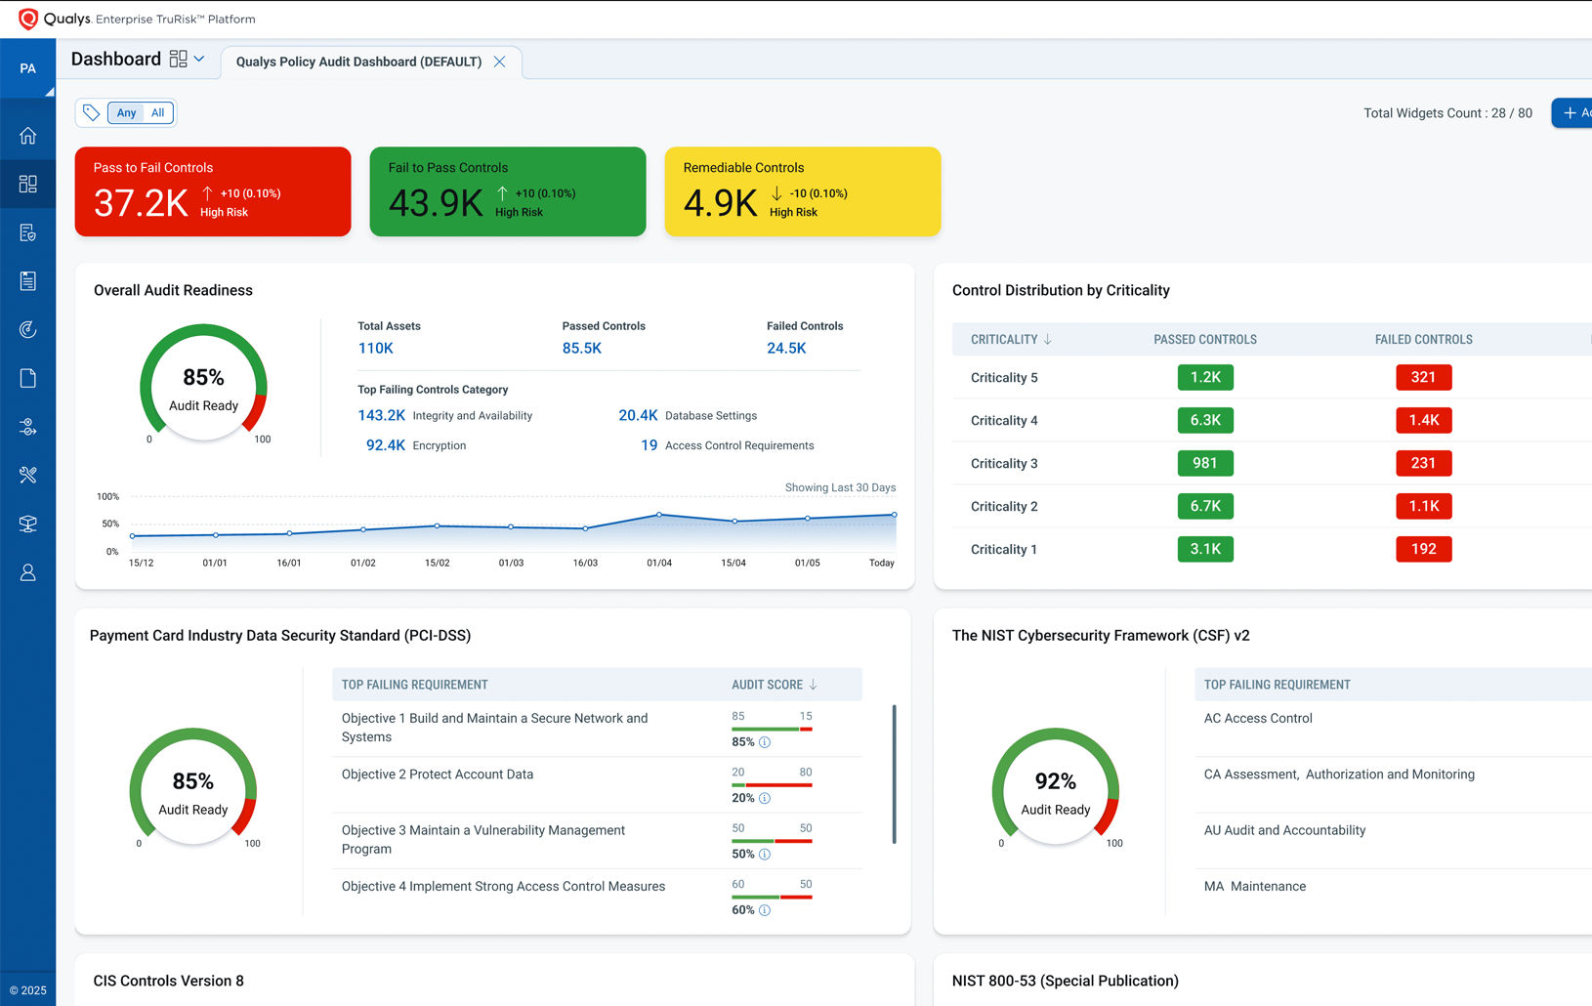Open the Policy Audit compliance icon in the sidebar
The image size is (1592, 1006).
pos(26,232)
